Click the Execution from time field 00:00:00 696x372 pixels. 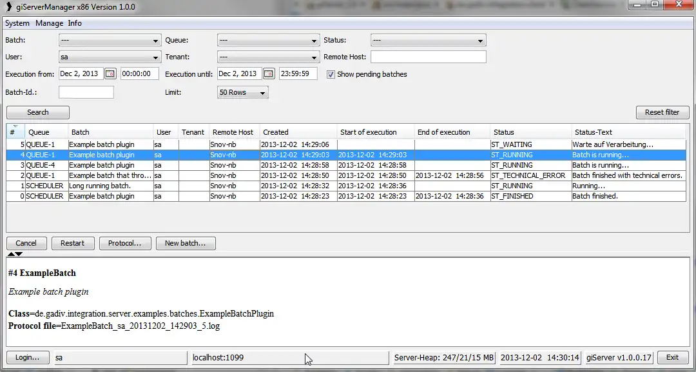point(139,73)
